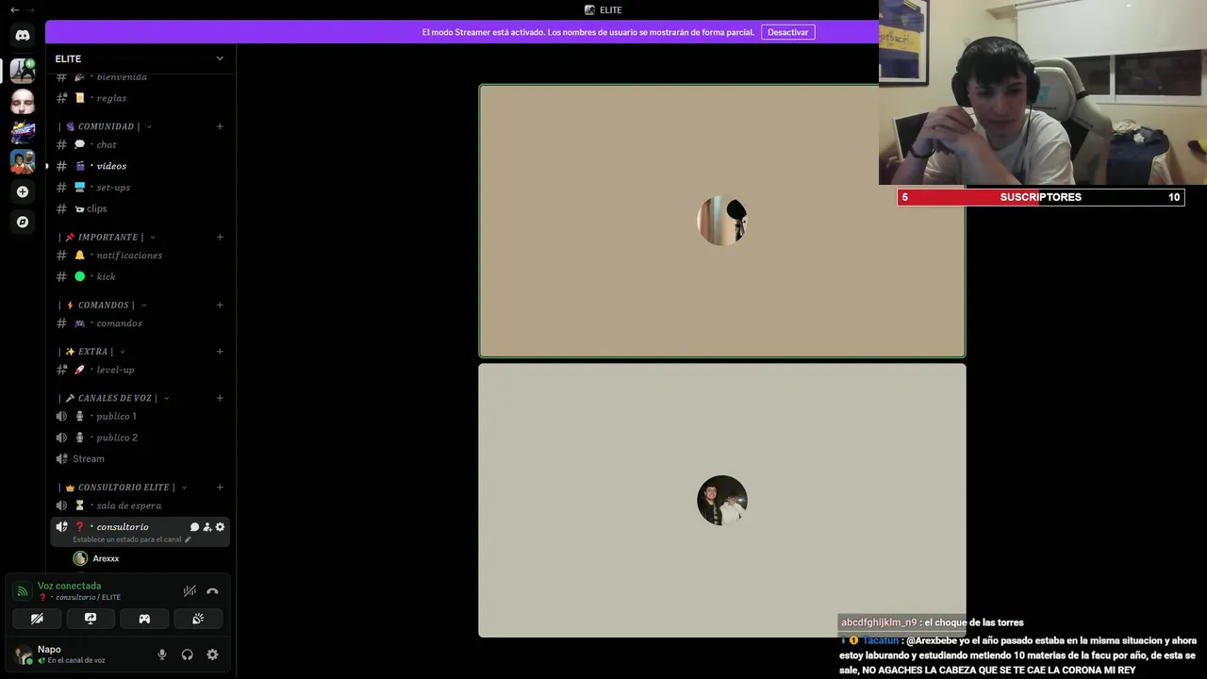Add a server with plus icon
This screenshot has width=1207, height=679.
click(x=23, y=191)
